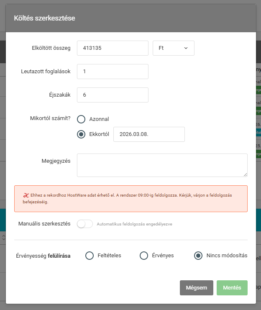Image resolution: width=261 pixels, height=310 pixels.
Task: Open the Ekkortól date field
Action: tap(149, 134)
